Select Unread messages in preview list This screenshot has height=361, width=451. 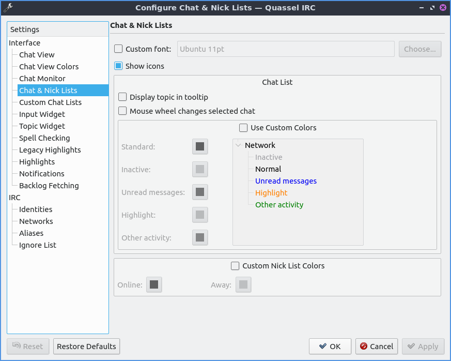[286, 181]
